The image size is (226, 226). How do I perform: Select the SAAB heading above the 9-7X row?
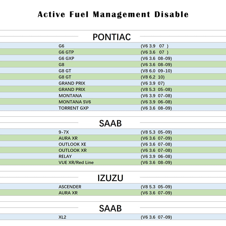tap(110, 123)
